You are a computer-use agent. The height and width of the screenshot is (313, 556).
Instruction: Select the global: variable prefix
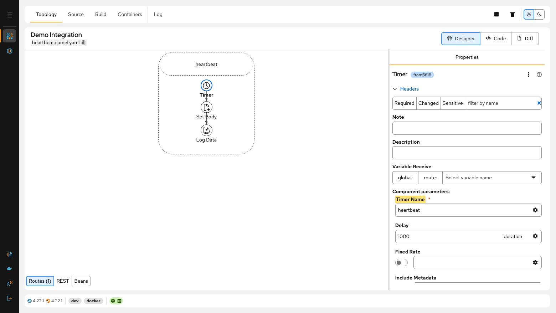click(x=406, y=178)
